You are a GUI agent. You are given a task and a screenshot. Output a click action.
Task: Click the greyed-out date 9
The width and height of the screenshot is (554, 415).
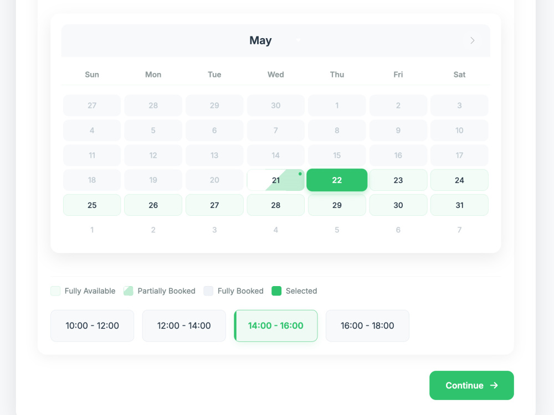[398, 131]
